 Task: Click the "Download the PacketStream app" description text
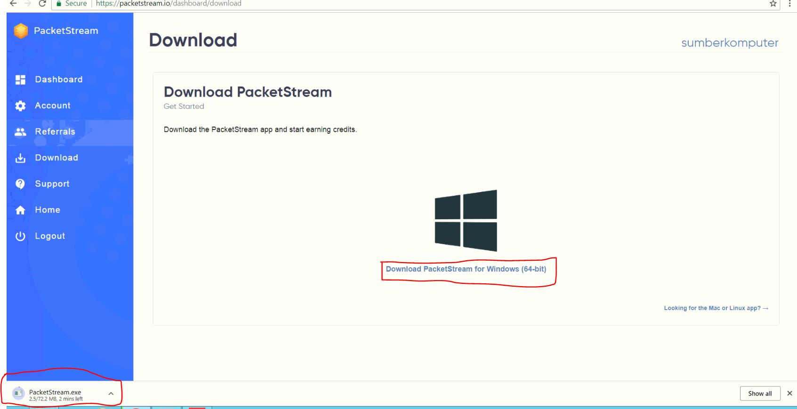260,129
